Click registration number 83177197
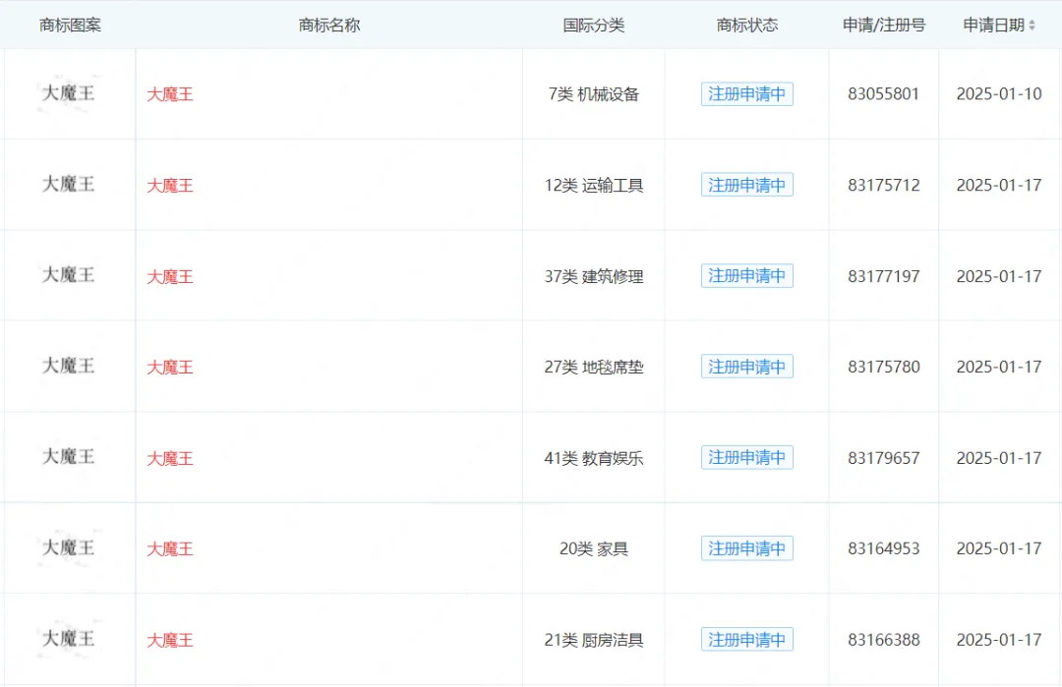This screenshot has height=687, width=1062. (884, 276)
